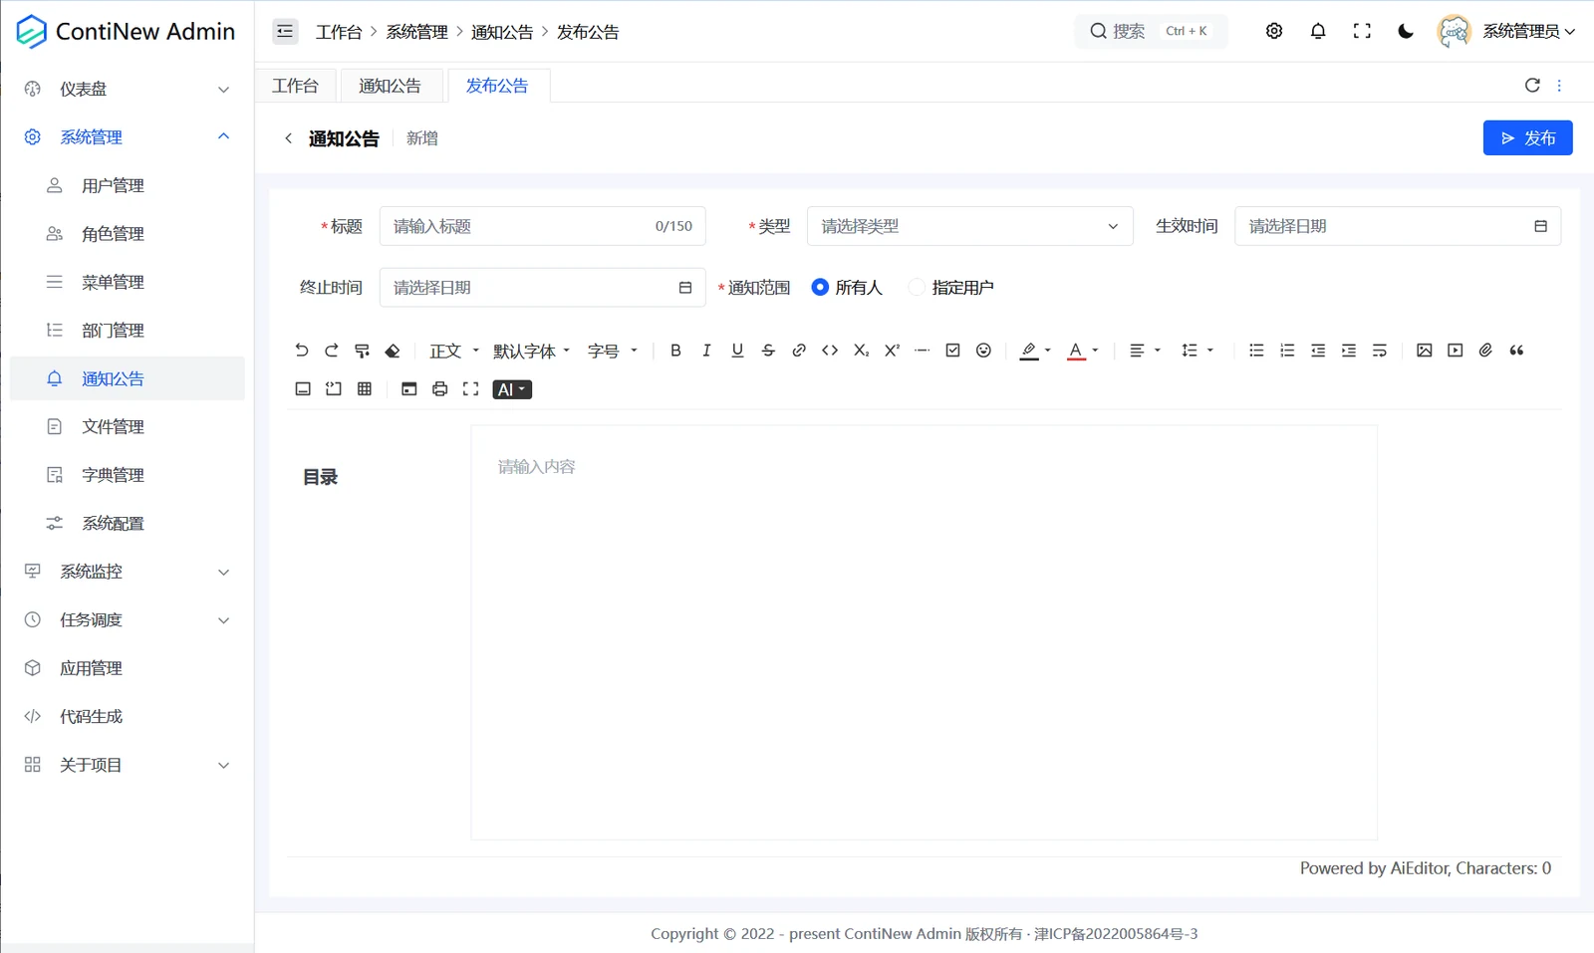Expand the 系统监控 sidebar menu

[x=128, y=572]
